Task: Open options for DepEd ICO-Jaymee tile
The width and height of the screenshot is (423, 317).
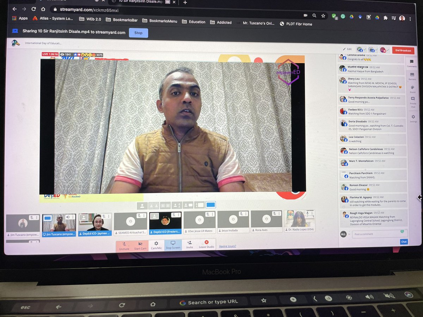Action: (109, 216)
